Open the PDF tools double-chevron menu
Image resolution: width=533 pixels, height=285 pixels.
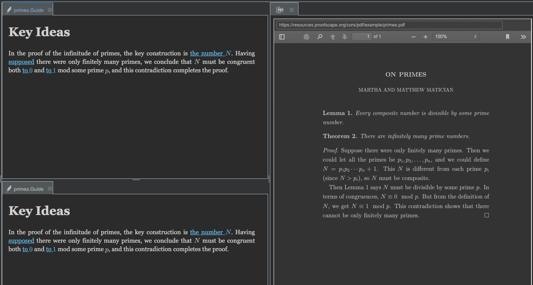(x=523, y=37)
